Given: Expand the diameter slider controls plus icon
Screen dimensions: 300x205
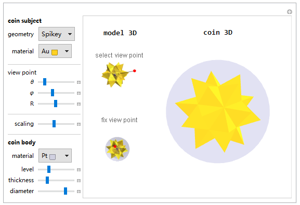Looking at the screenshot, I should [79, 192].
